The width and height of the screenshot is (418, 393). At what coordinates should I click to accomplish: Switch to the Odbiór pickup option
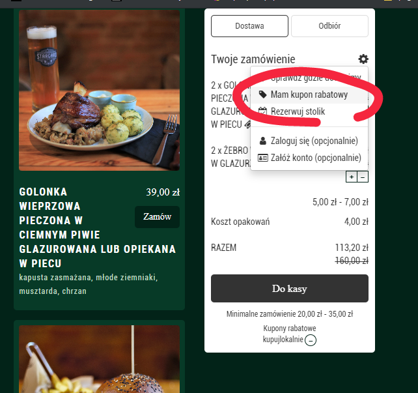(x=329, y=26)
